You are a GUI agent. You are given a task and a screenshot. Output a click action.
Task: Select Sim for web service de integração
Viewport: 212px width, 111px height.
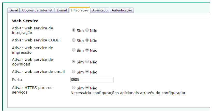pyautogui.click(x=74, y=30)
